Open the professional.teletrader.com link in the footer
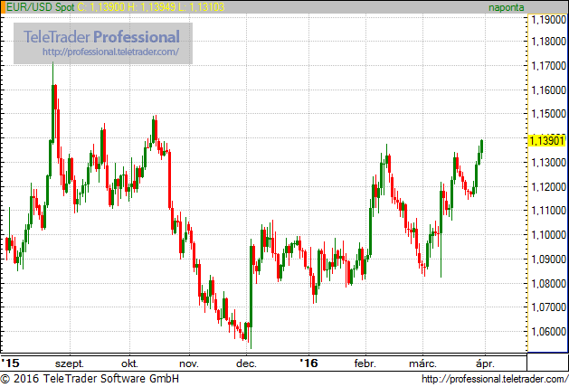The height and width of the screenshot is (387, 569). click(x=495, y=379)
